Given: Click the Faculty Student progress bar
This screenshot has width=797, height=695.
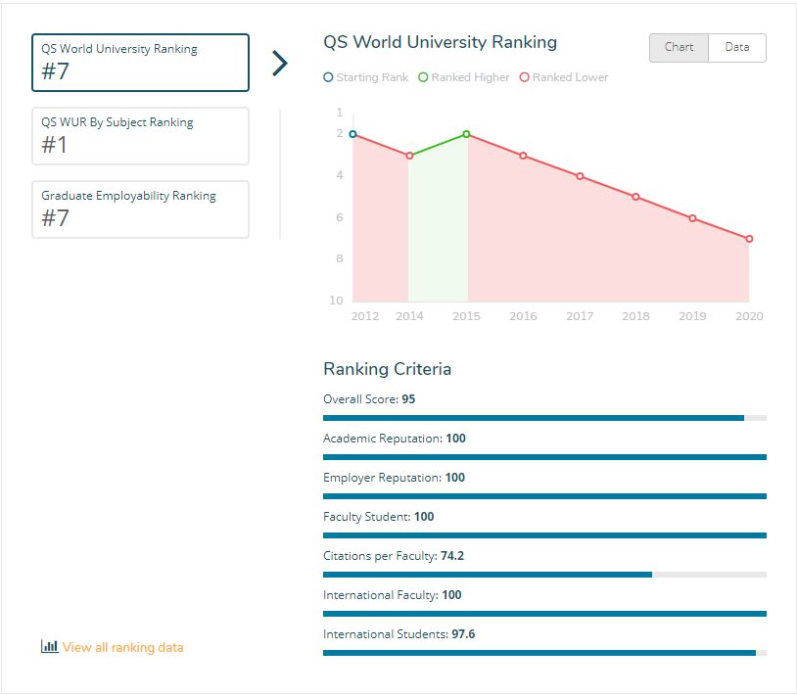Looking at the screenshot, I should click(x=545, y=535).
